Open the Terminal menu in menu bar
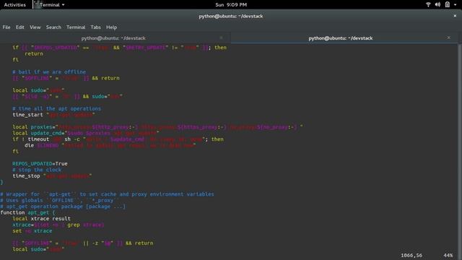This screenshot has height=260, width=462. (x=76, y=27)
